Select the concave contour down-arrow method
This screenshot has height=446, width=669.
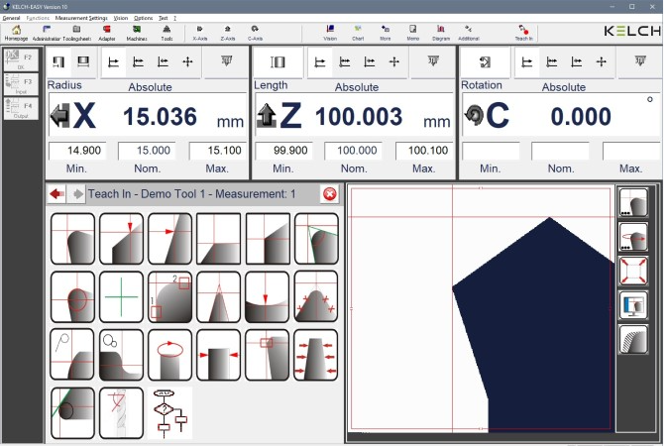(267, 296)
